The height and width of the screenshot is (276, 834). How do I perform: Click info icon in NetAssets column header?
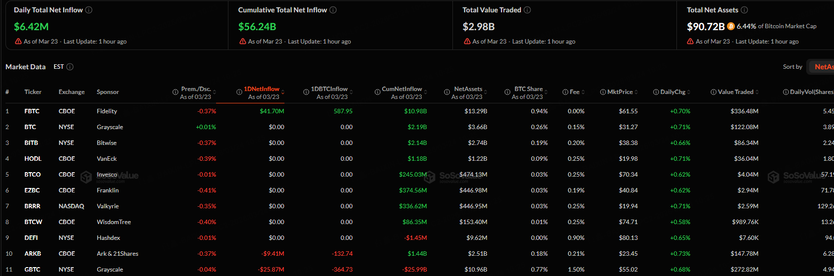(x=448, y=92)
